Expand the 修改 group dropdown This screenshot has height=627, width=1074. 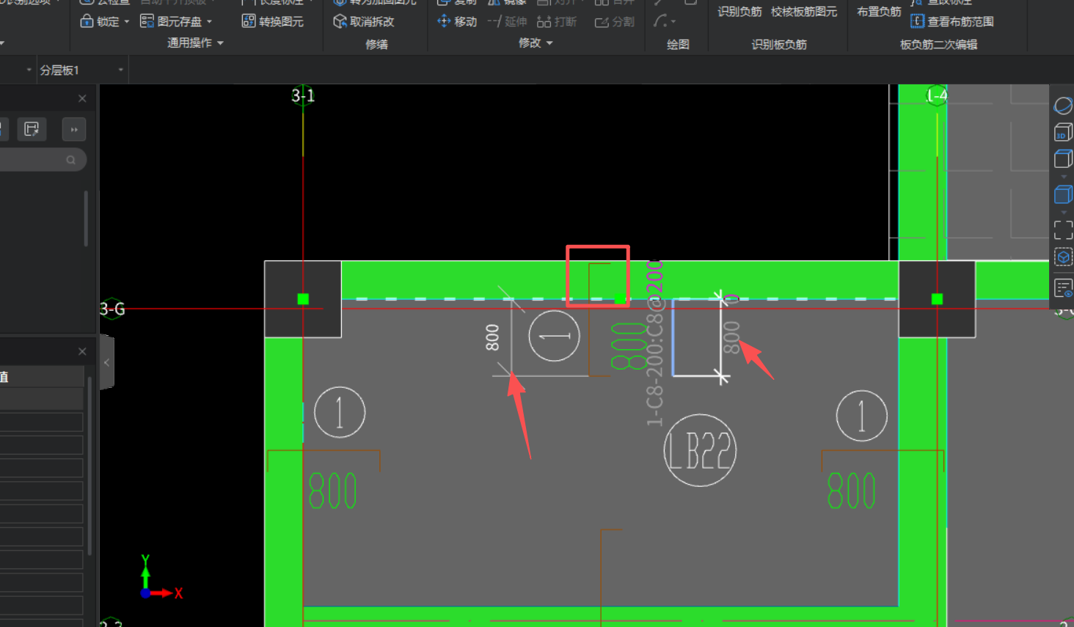coord(549,43)
